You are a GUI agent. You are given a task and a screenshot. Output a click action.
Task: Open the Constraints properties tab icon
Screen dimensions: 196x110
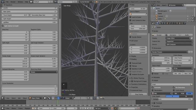[x=170, y=23]
